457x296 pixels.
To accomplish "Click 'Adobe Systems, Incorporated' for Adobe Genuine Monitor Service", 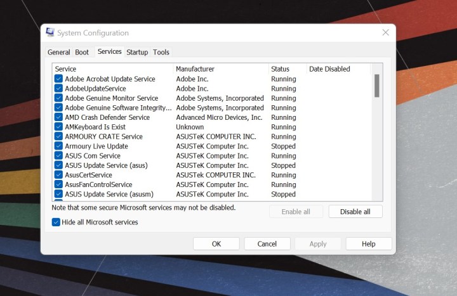I will click(220, 98).
